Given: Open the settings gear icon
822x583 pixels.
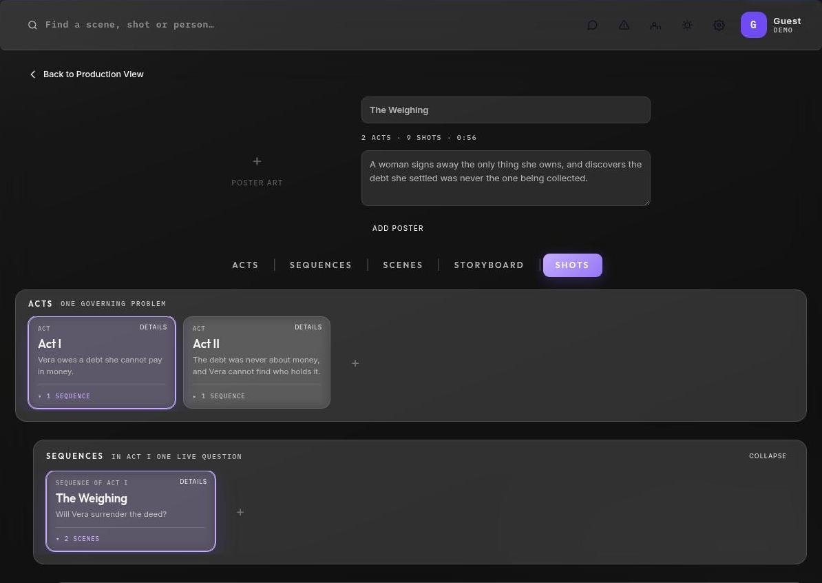Looking at the screenshot, I should (x=719, y=25).
